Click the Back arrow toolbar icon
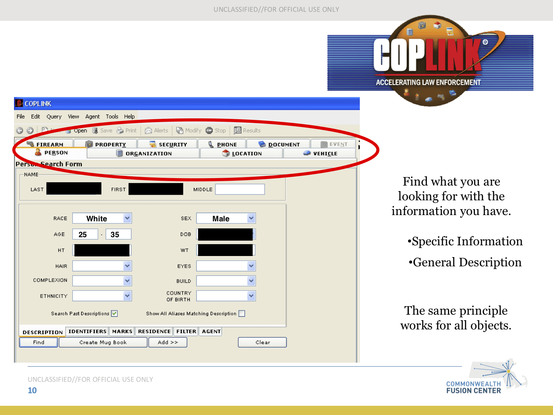Image resolution: width=553 pixels, height=415 pixels. pos(20,130)
